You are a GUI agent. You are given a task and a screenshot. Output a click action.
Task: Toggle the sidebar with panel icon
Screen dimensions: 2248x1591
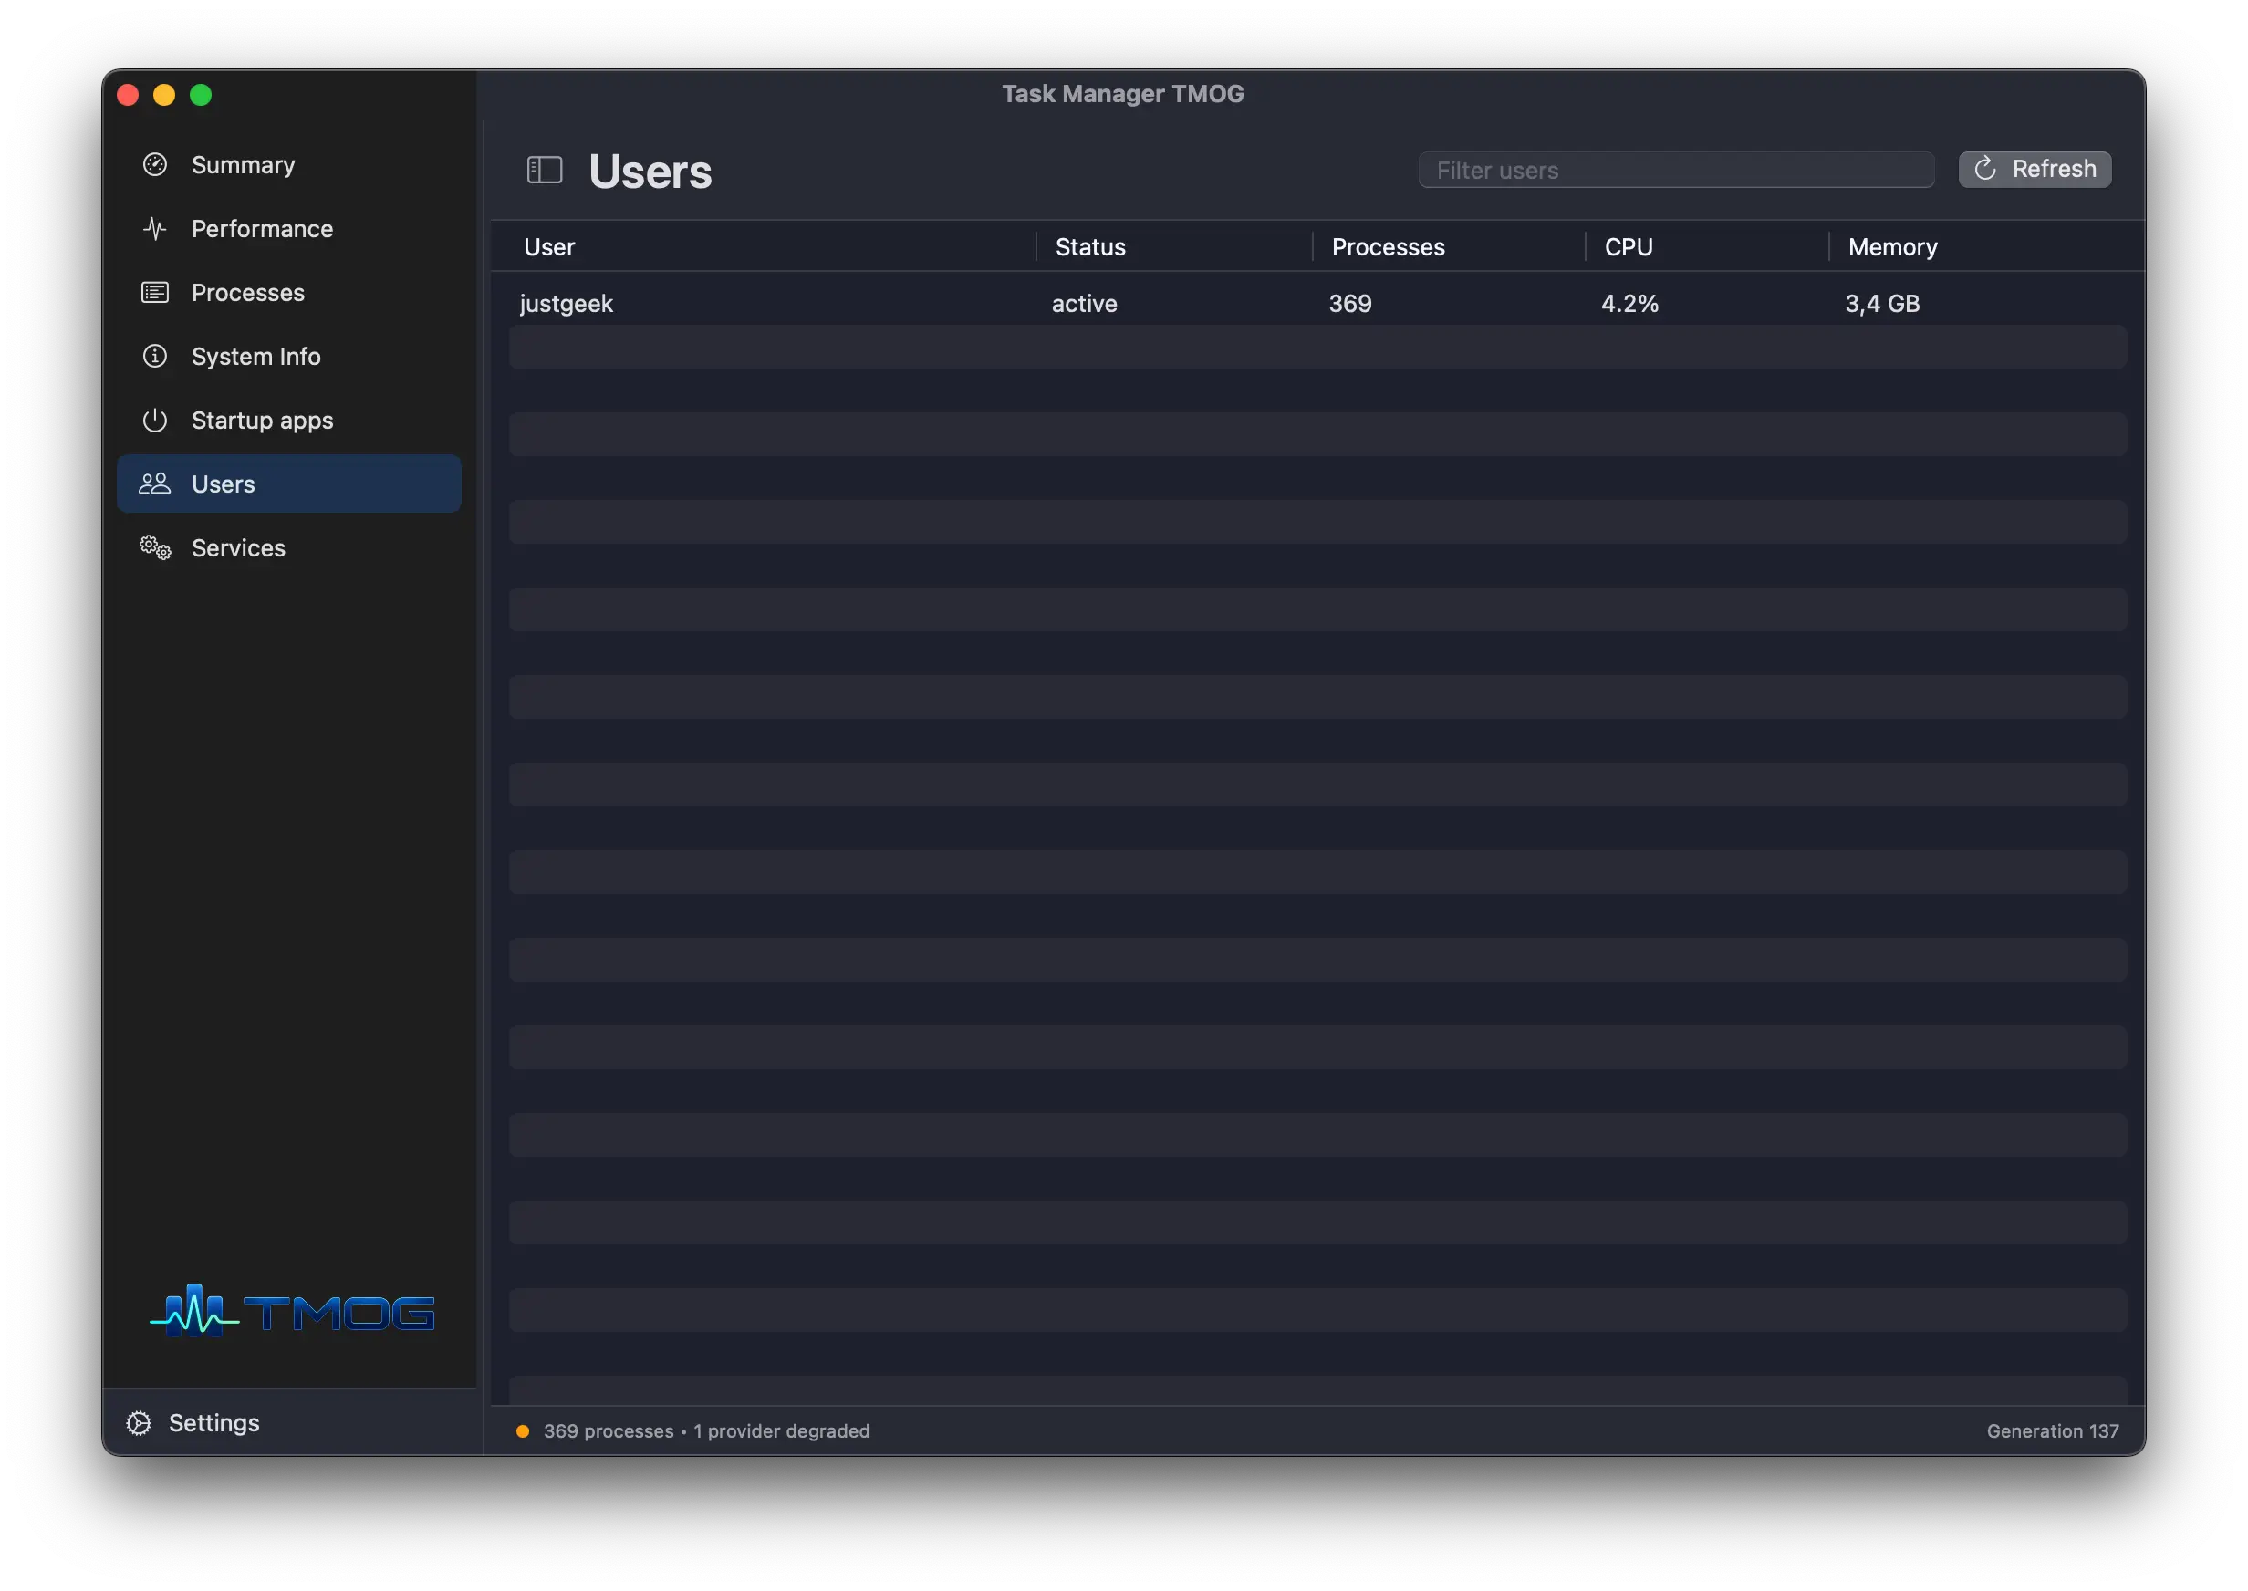click(545, 170)
